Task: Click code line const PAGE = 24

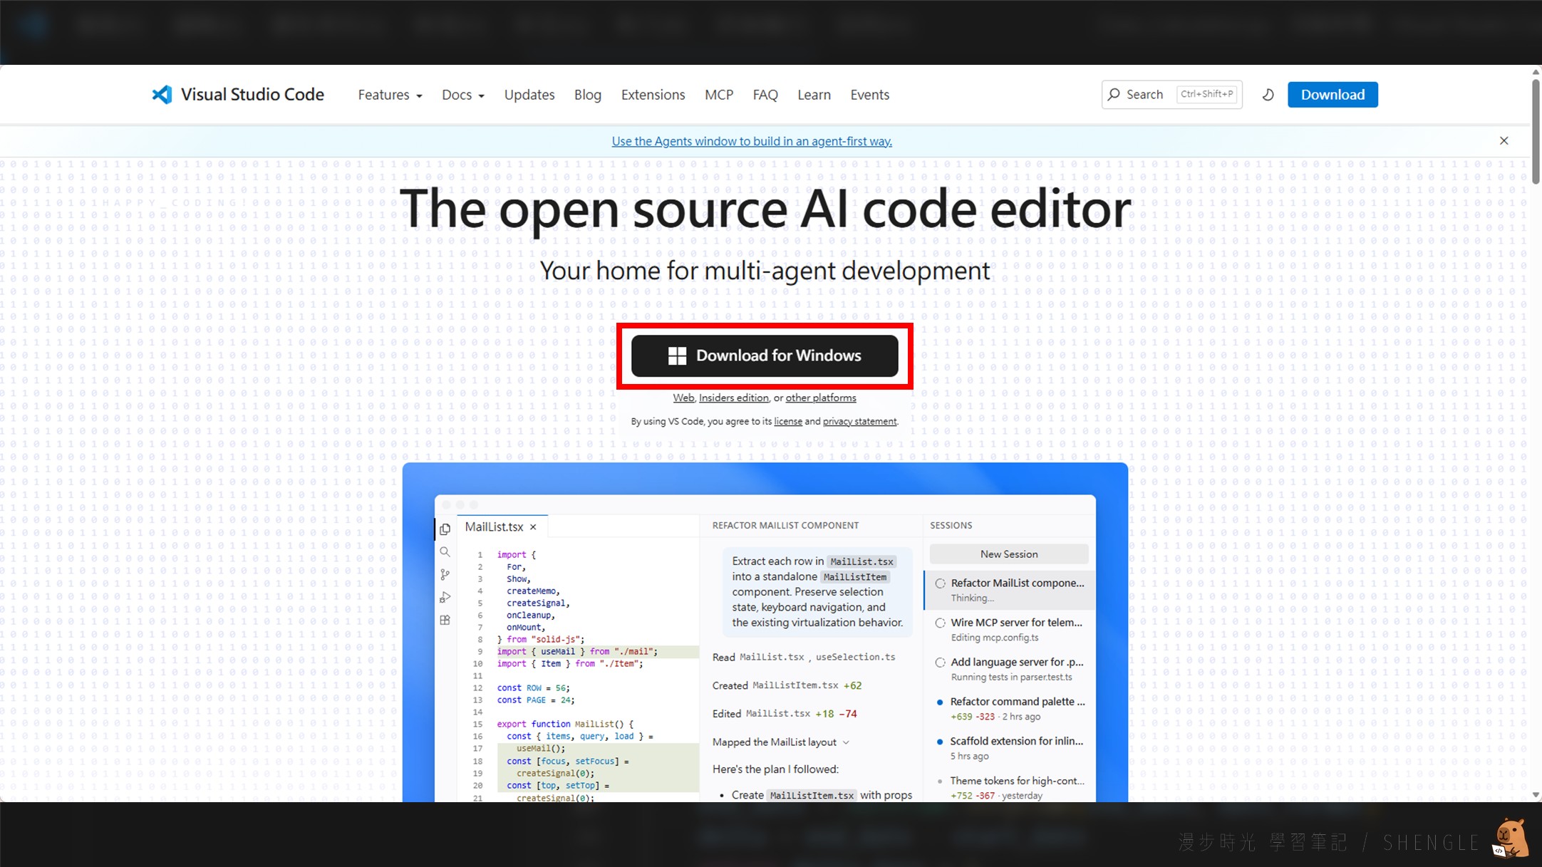Action: pos(536,700)
